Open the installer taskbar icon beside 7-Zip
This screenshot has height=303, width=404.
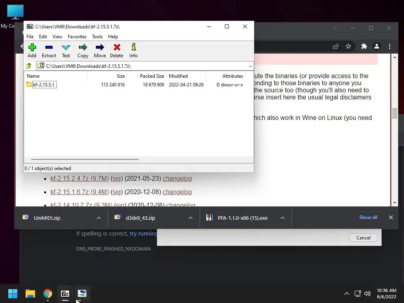point(82,294)
